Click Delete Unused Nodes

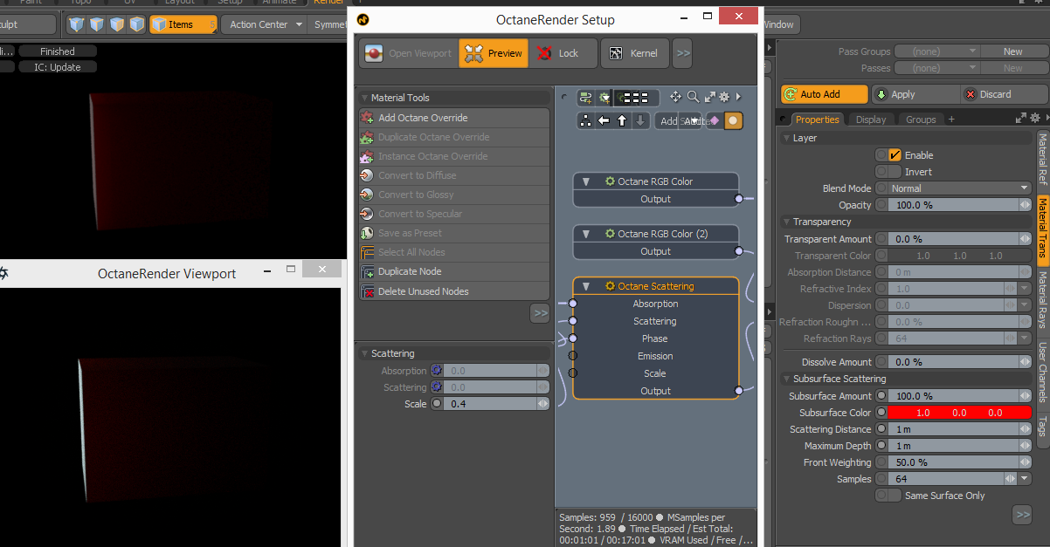pos(454,291)
